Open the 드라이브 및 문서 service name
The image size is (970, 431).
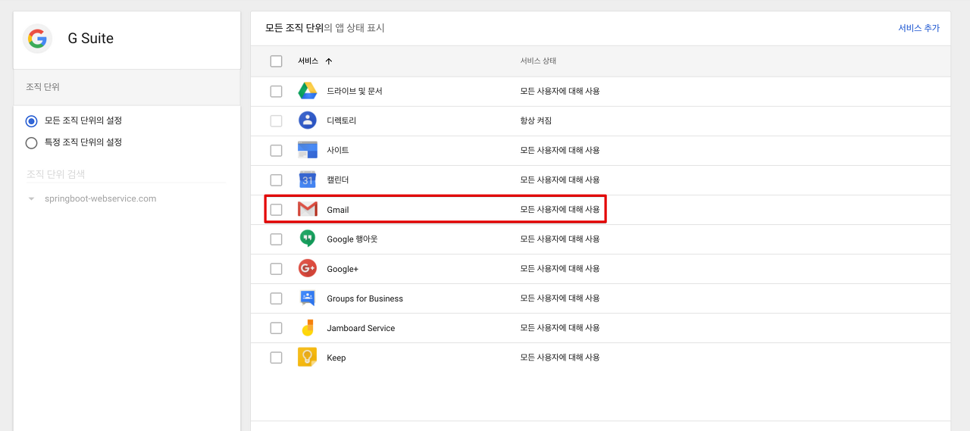coord(355,91)
